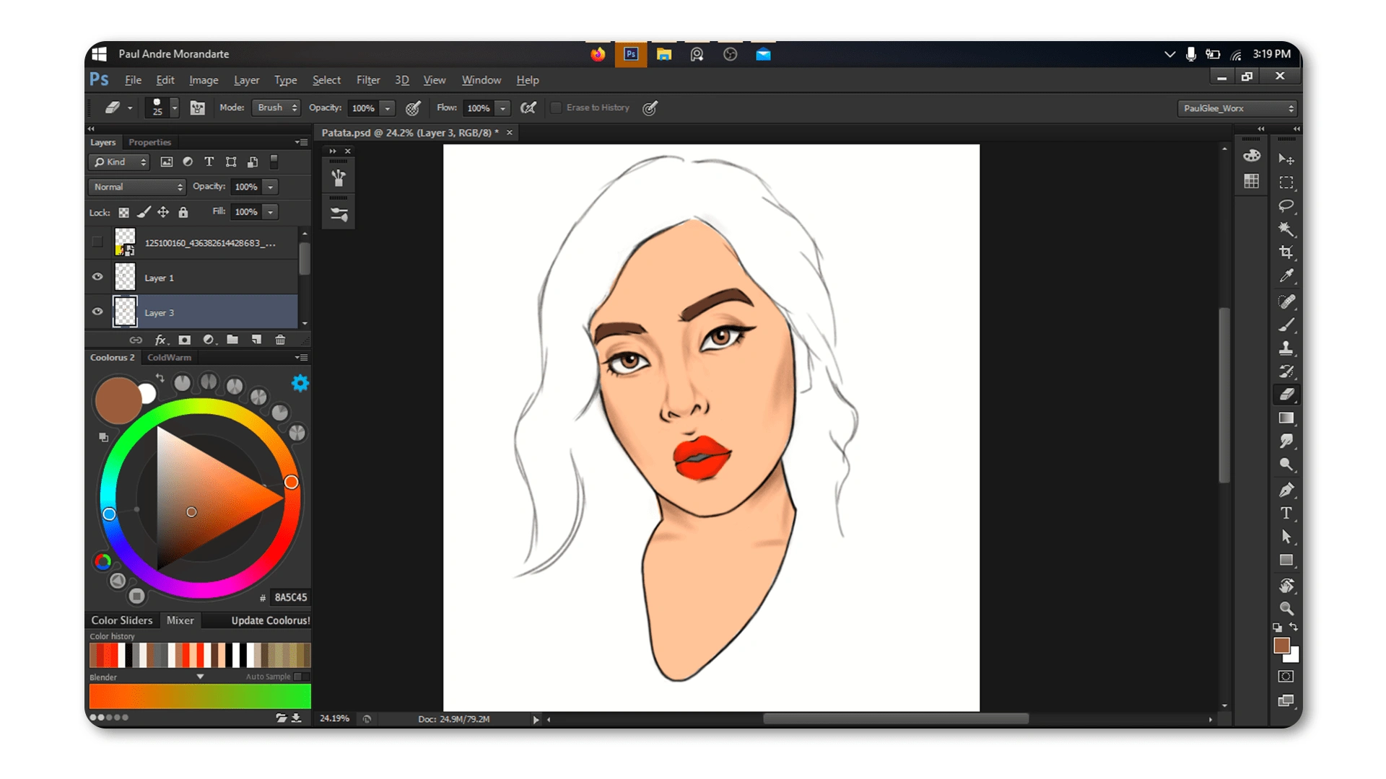1386x779 pixels.
Task: Enable Auto Sample checkbox
Action: click(x=298, y=677)
